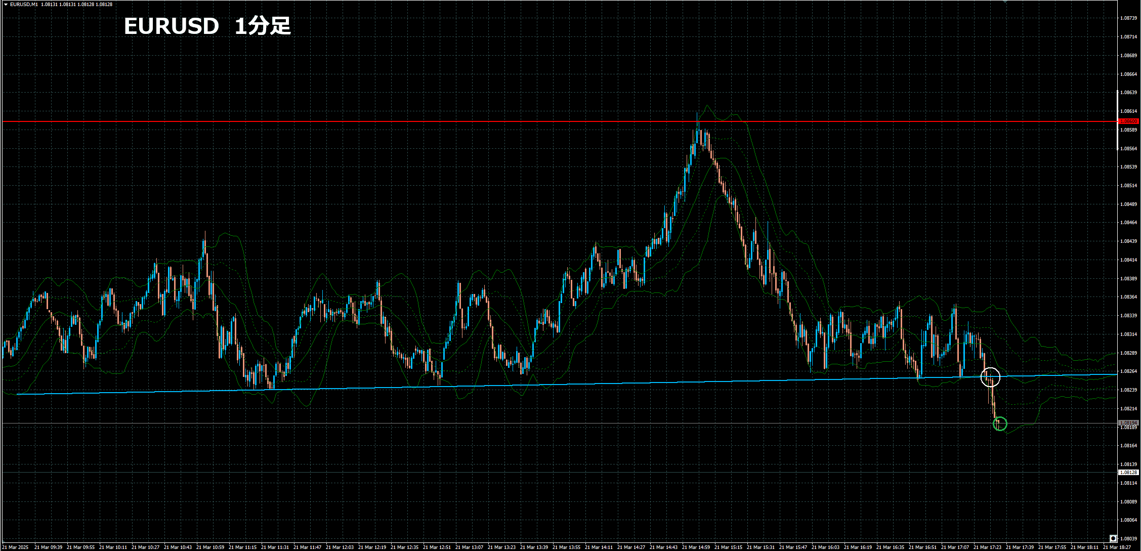Viewport: 1141px width, 551px height.
Task: Open the EURUSD,M1 dropdown arrow
Action: coord(6,5)
